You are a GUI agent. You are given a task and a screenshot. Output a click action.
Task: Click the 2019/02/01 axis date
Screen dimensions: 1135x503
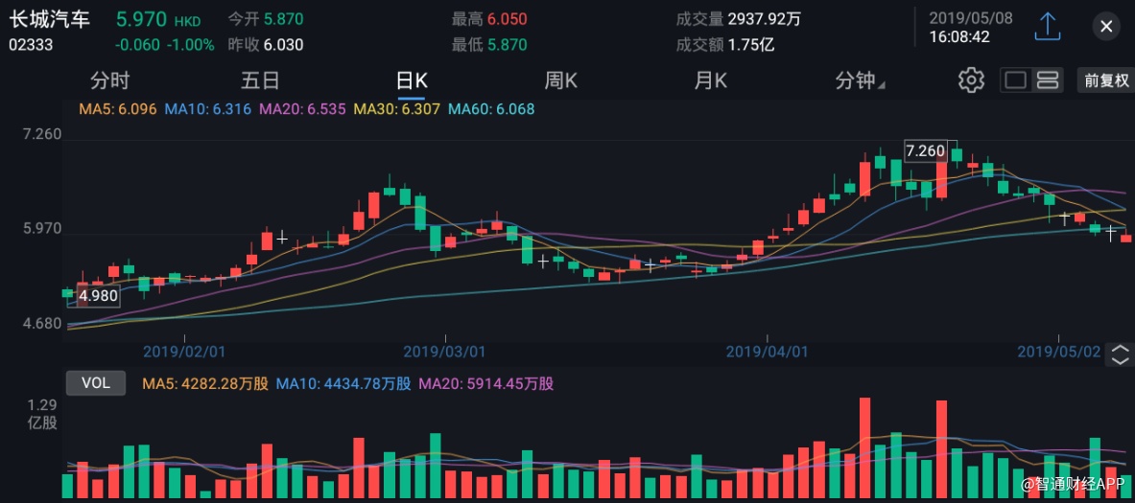pyautogui.click(x=184, y=352)
